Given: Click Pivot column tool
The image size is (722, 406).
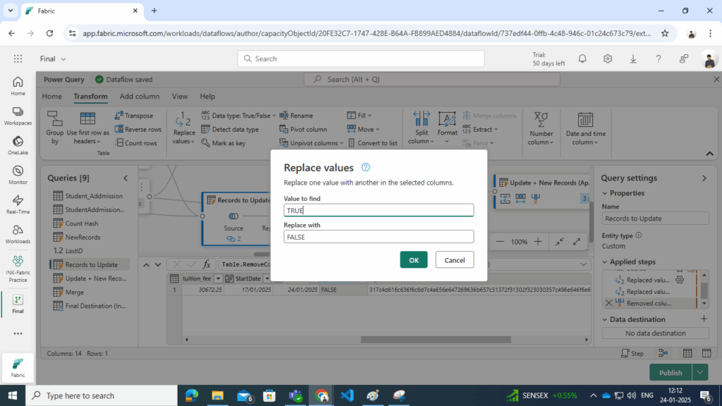Looking at the screenshot, I should point(303,130).
